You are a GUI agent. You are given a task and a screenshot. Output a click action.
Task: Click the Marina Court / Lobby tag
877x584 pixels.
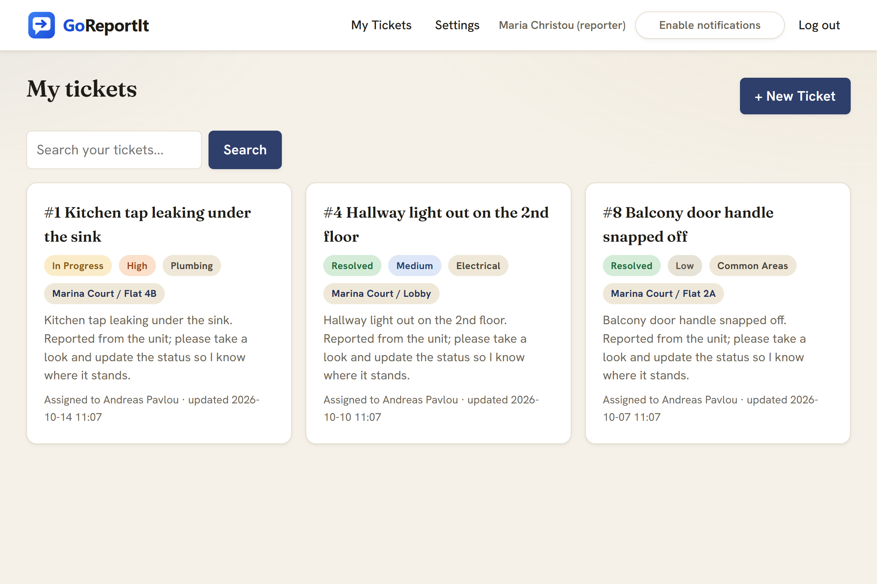point(381,293)
